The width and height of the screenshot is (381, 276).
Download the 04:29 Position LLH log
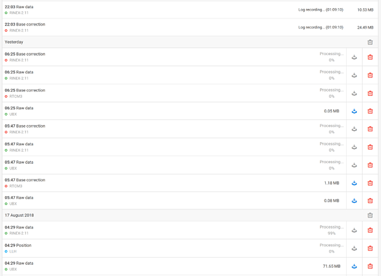coord(354,248)
